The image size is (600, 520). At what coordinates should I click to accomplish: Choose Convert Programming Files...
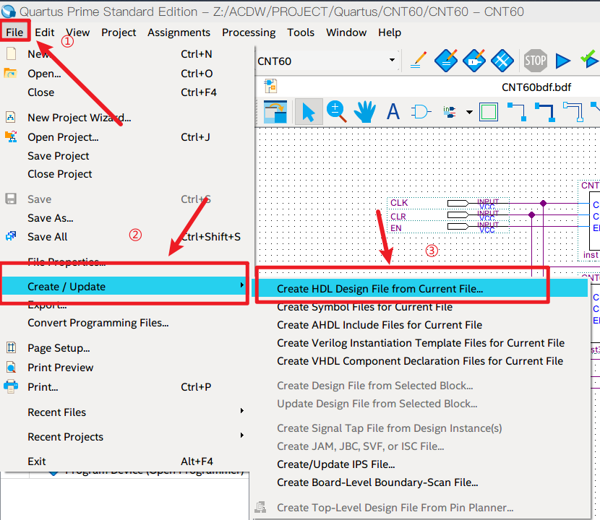[98, 323]
